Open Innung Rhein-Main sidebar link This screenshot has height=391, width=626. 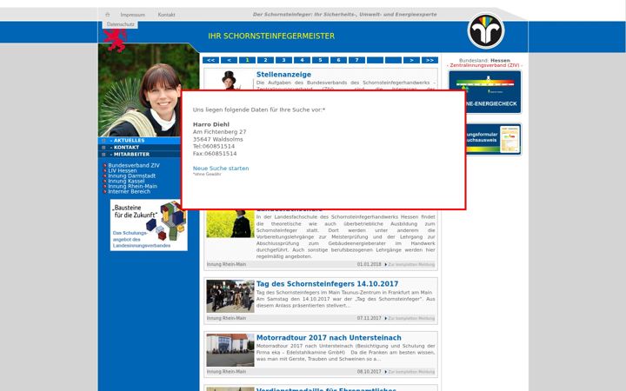tap(132, 186)
